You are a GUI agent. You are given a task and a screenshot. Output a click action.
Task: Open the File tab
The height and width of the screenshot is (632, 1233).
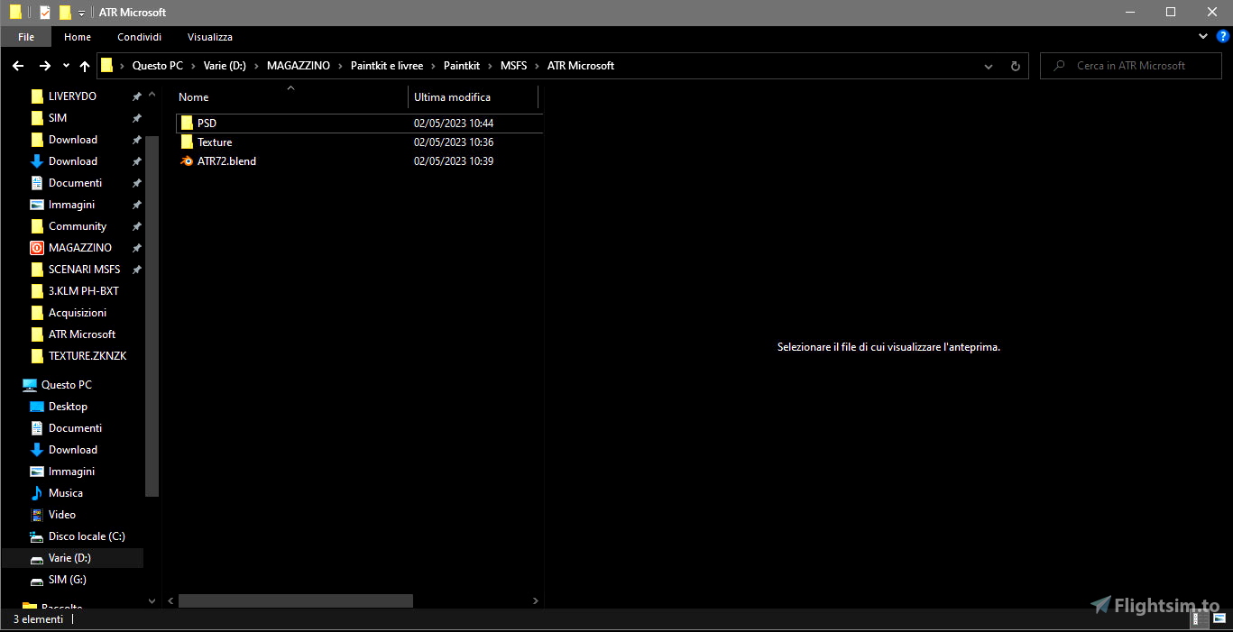pyautogui.click(x=26, y=37)
